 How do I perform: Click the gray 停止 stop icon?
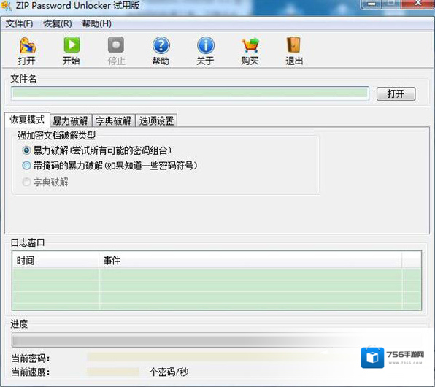116,45
